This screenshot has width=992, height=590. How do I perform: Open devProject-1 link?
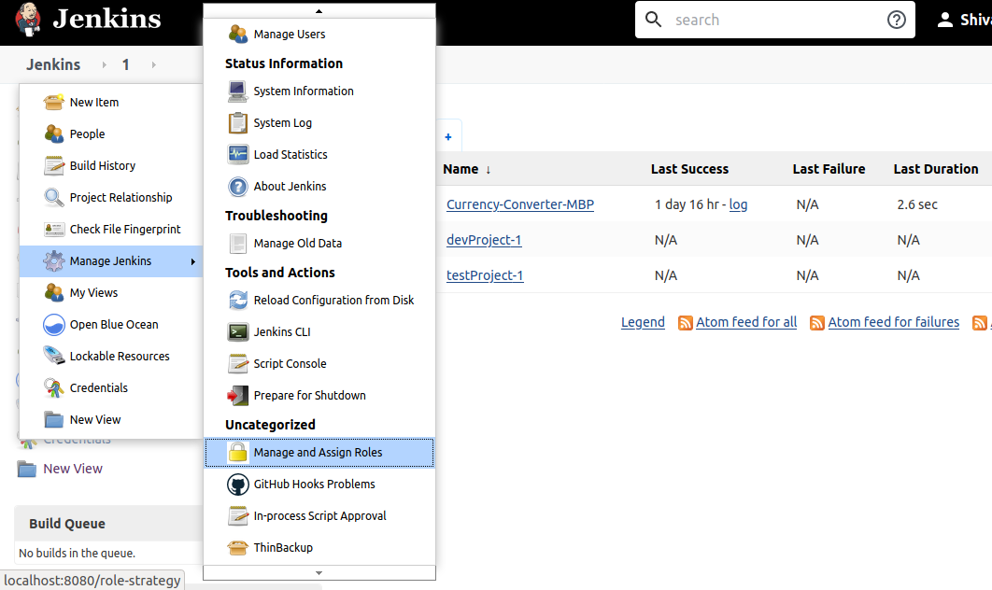(484, 240)
